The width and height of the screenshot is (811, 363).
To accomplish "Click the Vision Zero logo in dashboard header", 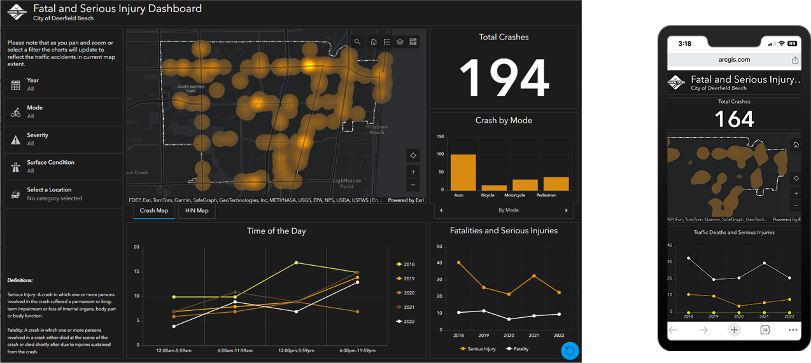I will 17,11.
